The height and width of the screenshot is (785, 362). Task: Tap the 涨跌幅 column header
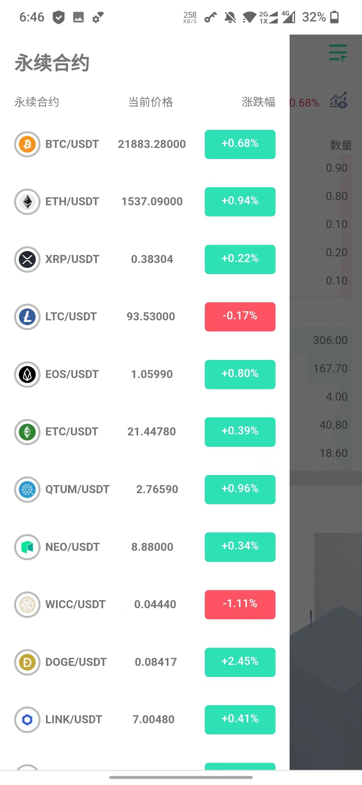(258, 102)
